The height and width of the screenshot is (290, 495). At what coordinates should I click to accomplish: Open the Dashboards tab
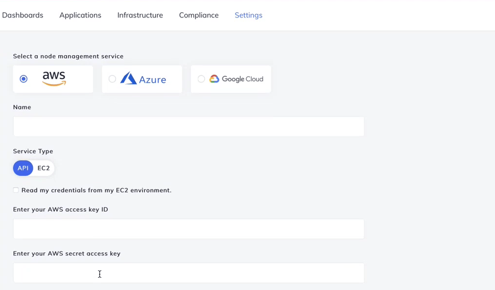point(23,15)
